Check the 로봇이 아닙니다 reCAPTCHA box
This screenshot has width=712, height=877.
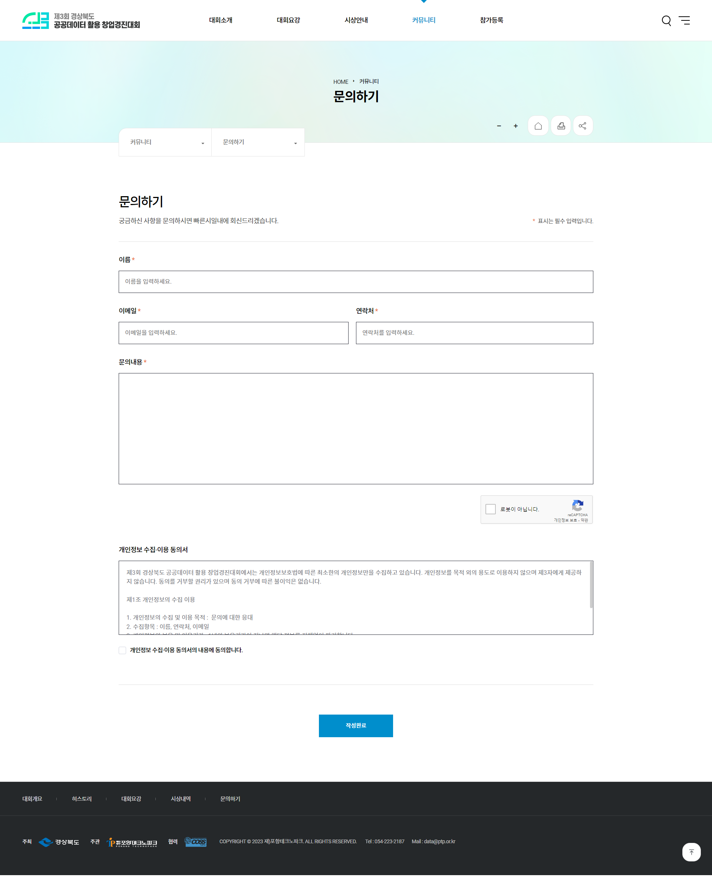click(x=491, y=509)
